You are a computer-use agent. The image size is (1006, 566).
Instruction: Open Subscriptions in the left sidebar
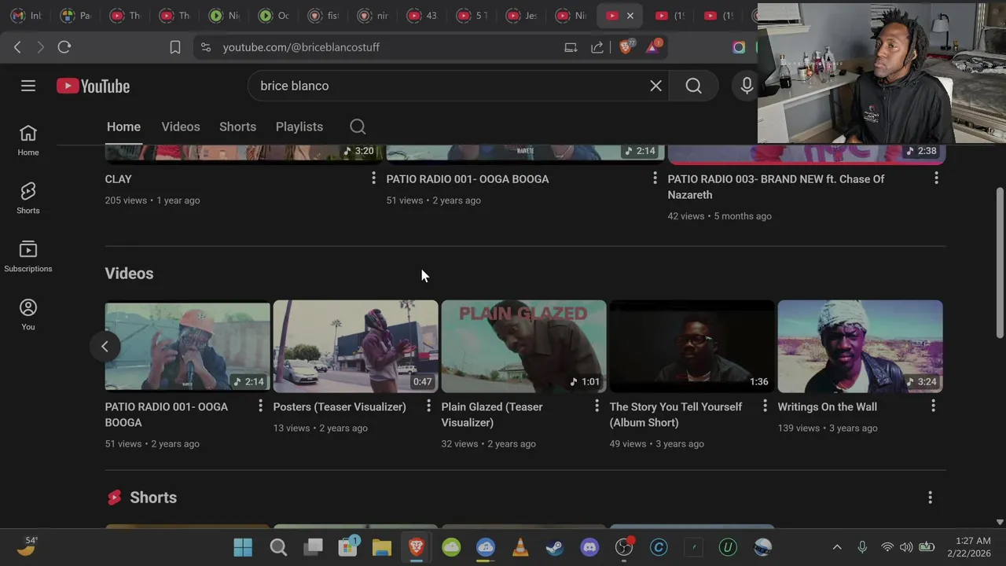28,257
